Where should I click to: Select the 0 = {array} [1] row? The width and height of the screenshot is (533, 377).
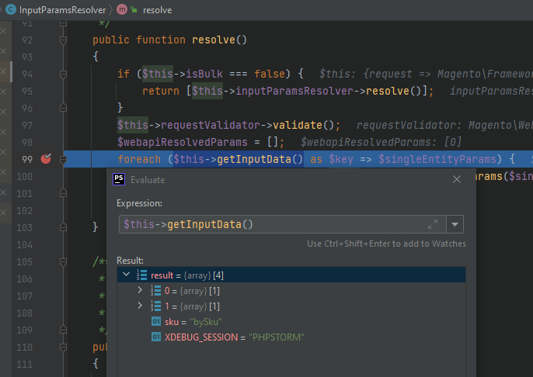coord(291,290)
